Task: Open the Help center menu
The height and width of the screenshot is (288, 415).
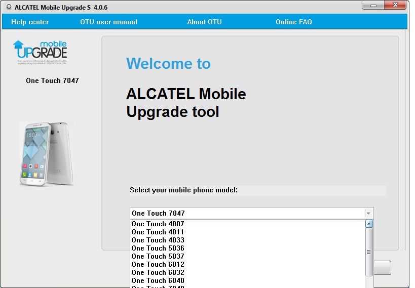Action: pos(30,22)
